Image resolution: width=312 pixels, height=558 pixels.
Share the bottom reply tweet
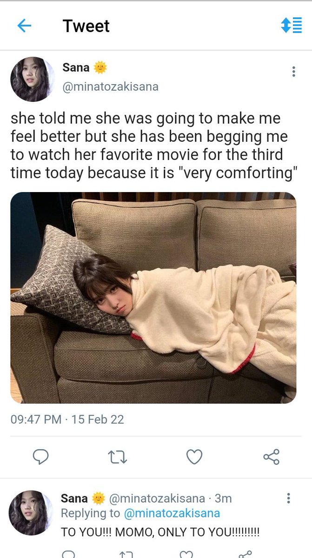[x=245, y=555]
